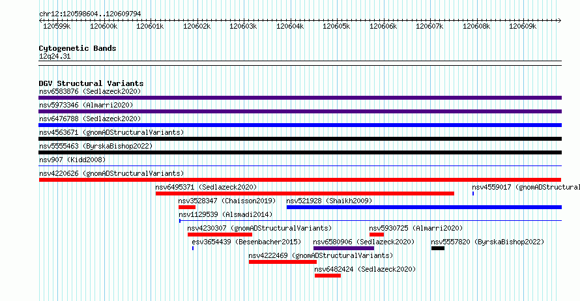Screen dimensions: 580x301
Task: Click the black nsv5555463 variant bar
Action: pyautogui.click(x=300, y=152)
